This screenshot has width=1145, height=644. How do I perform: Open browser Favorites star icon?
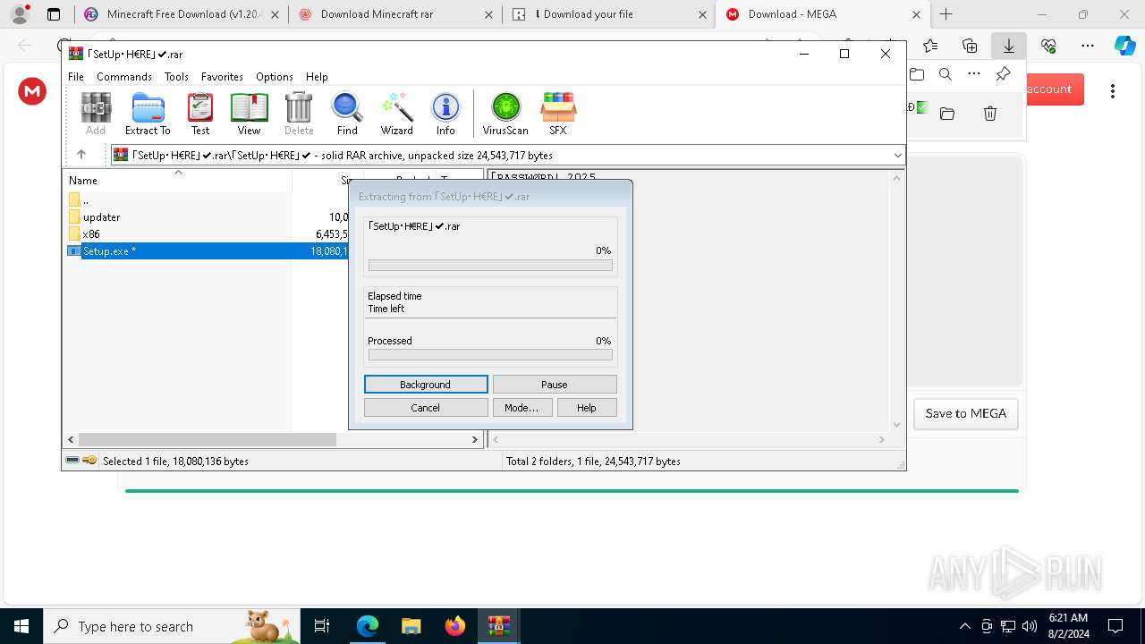[930, 46]
